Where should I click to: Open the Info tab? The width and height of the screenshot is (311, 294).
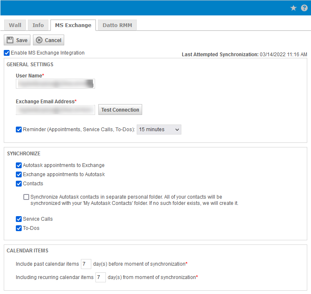click(38, 25)
